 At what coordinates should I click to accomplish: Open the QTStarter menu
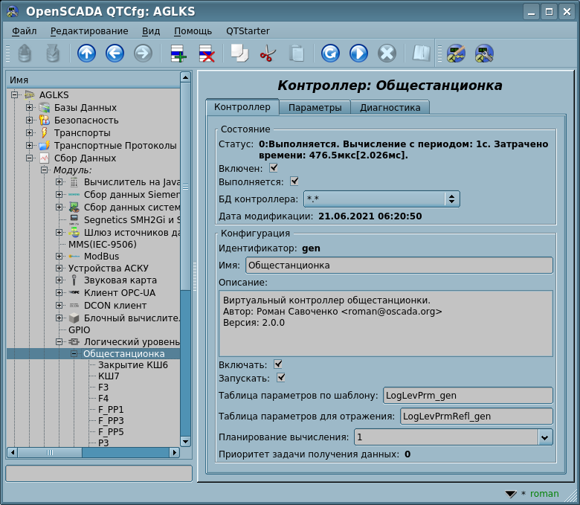248,31
